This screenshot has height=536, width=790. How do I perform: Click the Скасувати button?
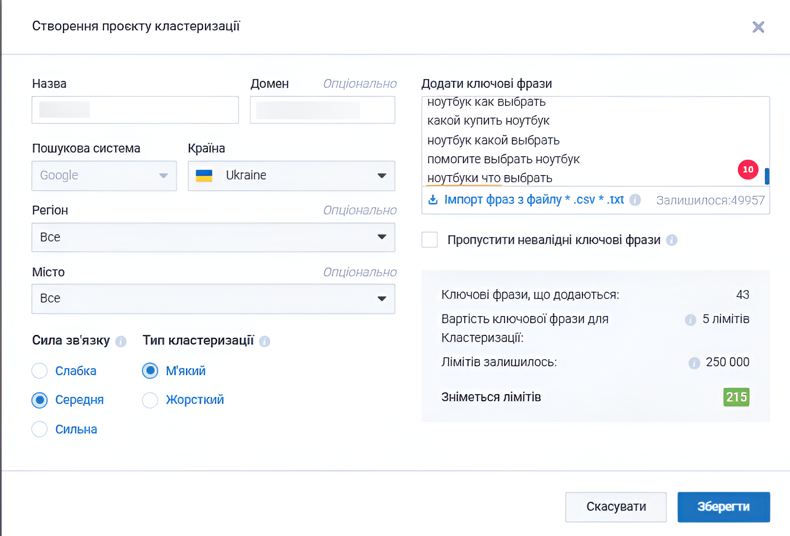point(616,507)
